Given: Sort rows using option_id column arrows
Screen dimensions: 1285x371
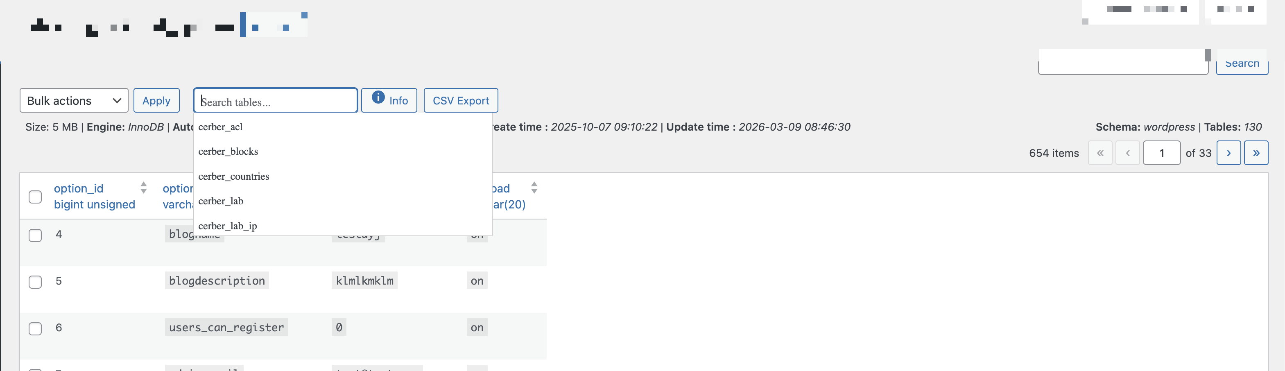Looking at the screenshot, I should [143, 188].
